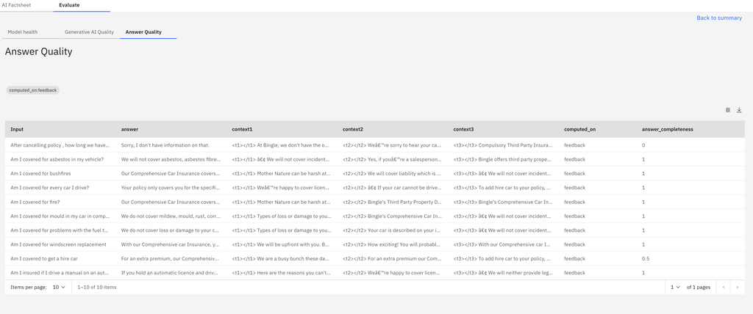Click context2 cell 'We will cover liability which is'
Viewport: 753px width, 314px height.
(392, 173)
